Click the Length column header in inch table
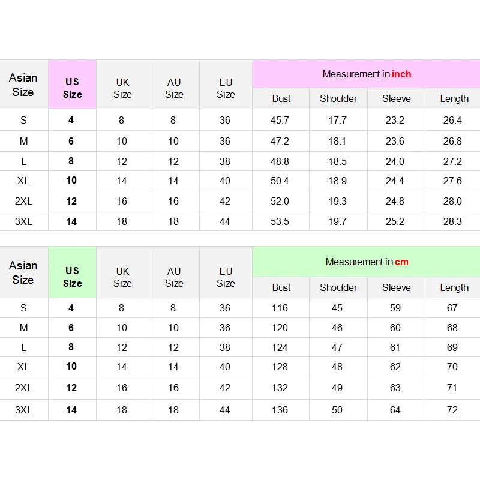 point(454,98)
